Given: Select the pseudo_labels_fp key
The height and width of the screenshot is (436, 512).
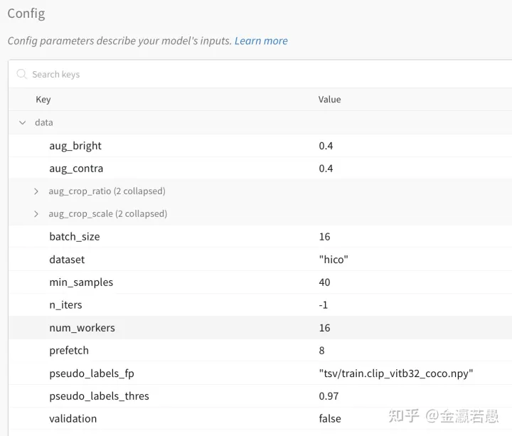Looking at the screenshot, I should [x=92, y=373].
